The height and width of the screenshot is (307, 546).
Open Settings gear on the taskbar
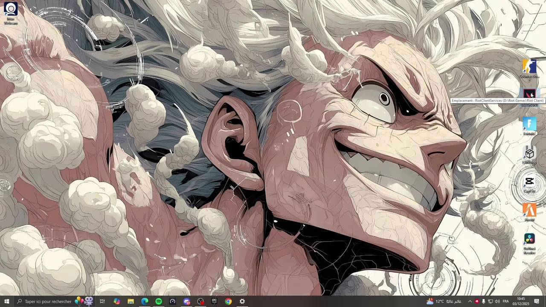(x=242, y=301)
